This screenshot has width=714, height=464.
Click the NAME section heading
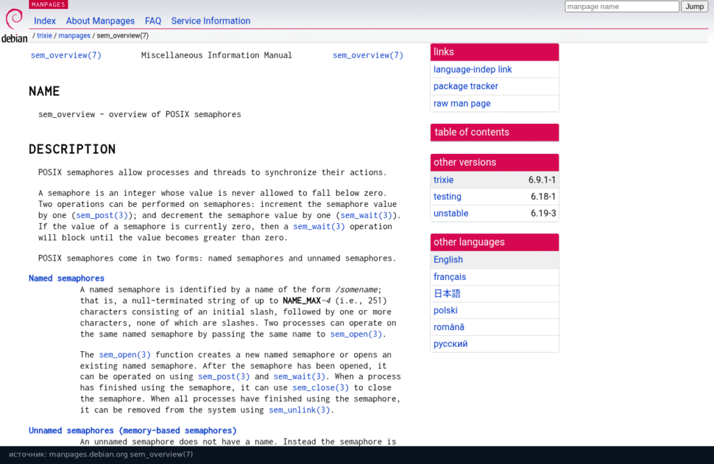44,91
